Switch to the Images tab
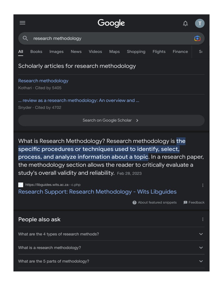 [x=56, y=52]
